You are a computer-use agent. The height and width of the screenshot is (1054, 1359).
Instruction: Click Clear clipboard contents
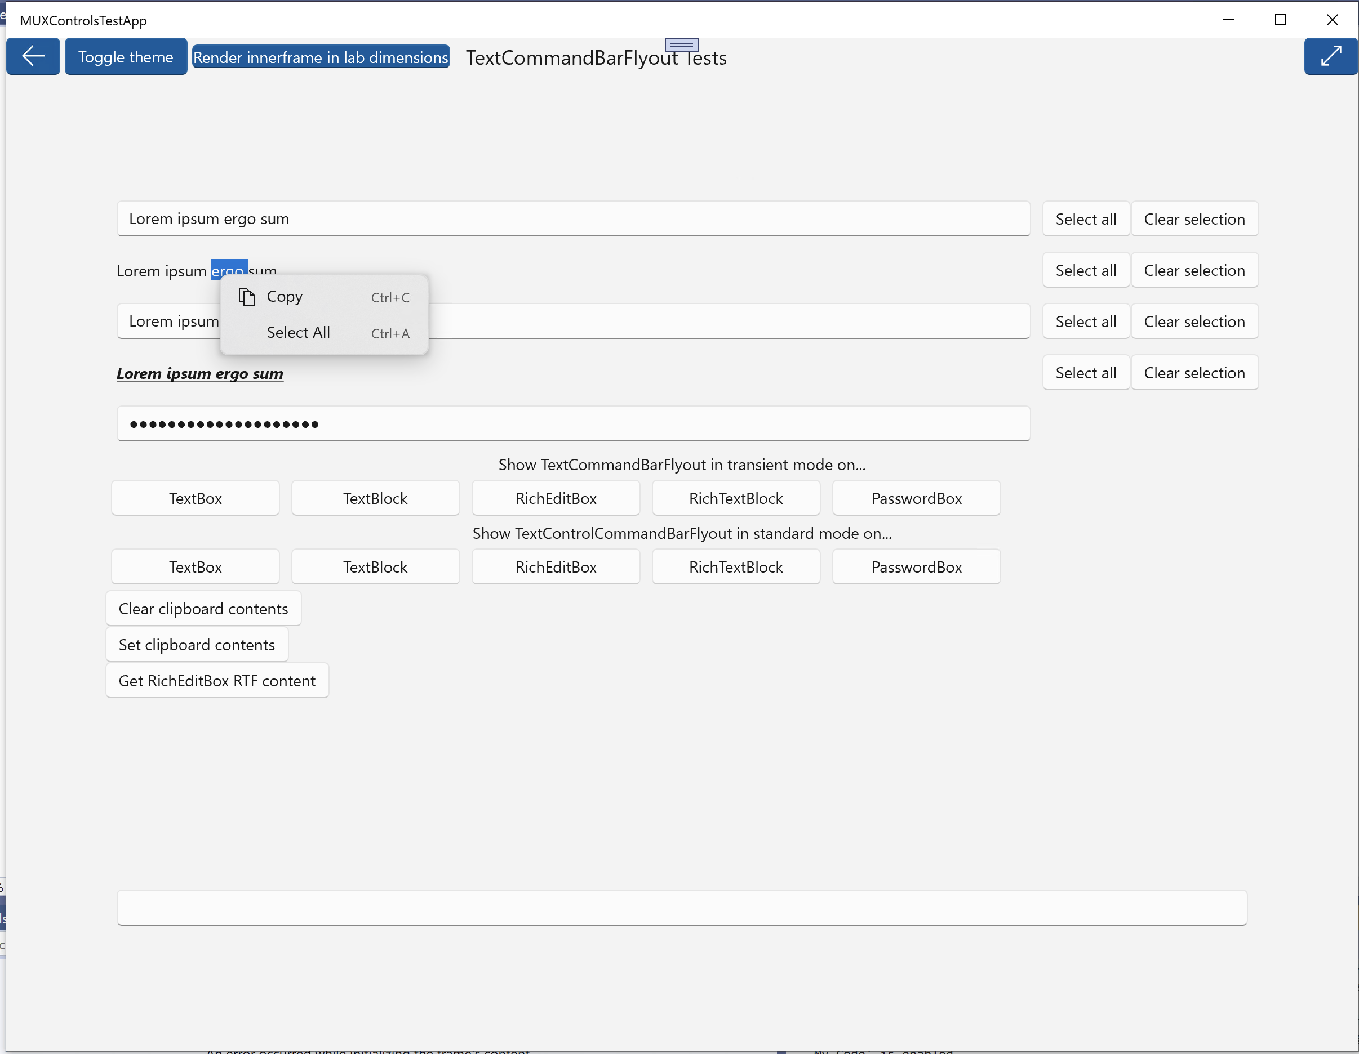tap(203, 608)
